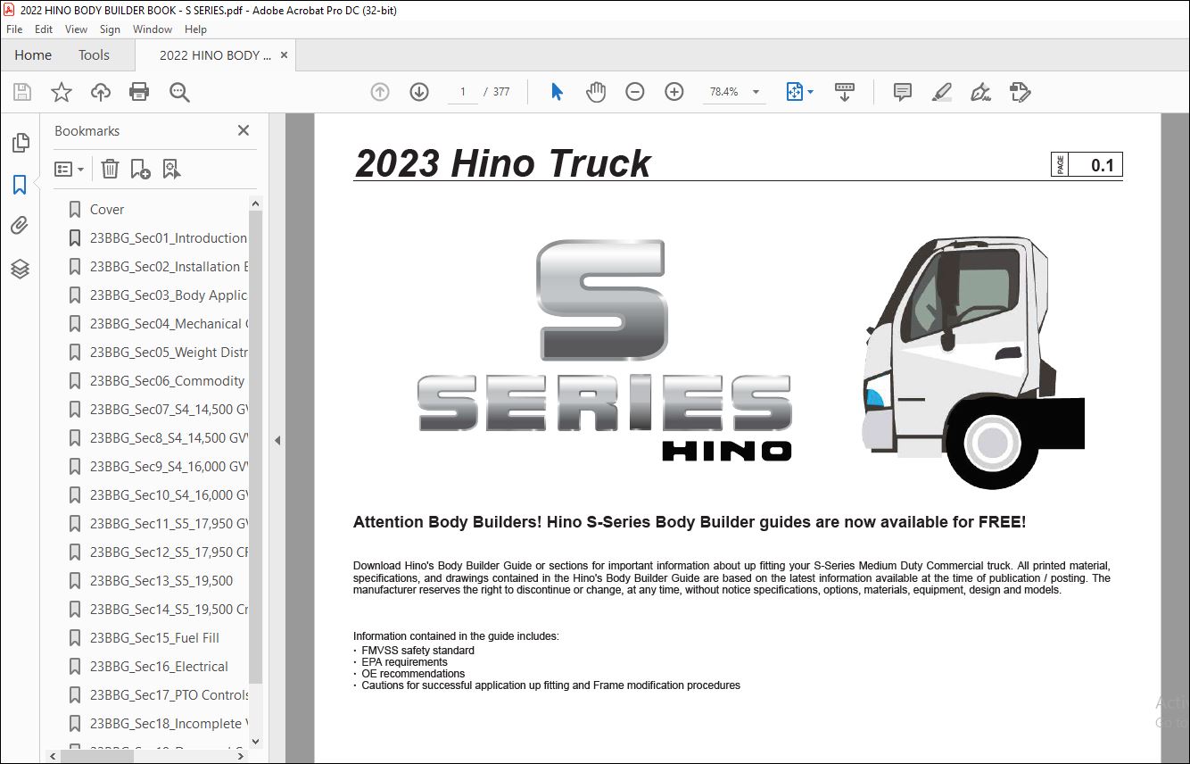Screen dimensions: 1190x764
Task: Open the 23BBG_Sec03_Body Applic bookmark
Action: pos(168,295)
